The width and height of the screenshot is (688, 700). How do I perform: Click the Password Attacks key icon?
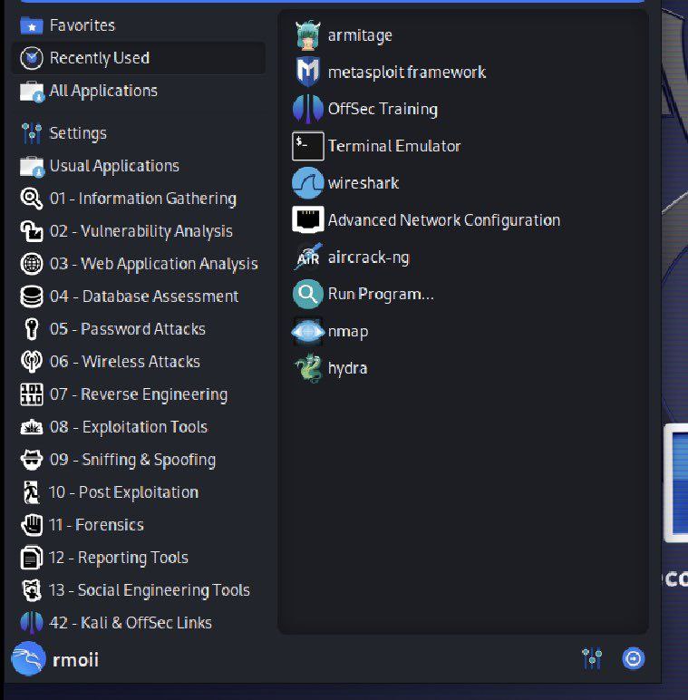coord(32,329)
